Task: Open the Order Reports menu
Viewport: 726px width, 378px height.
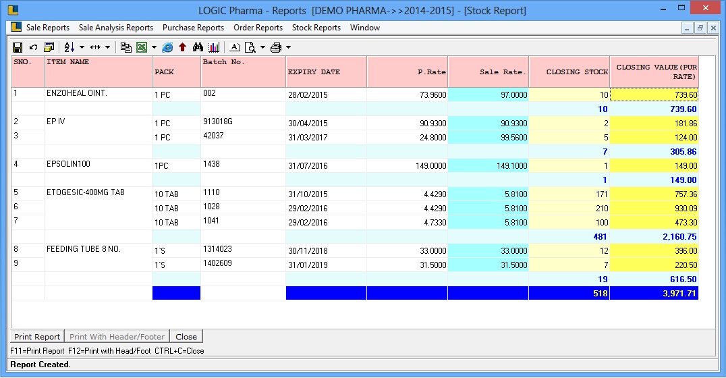Action: point(258,28)
